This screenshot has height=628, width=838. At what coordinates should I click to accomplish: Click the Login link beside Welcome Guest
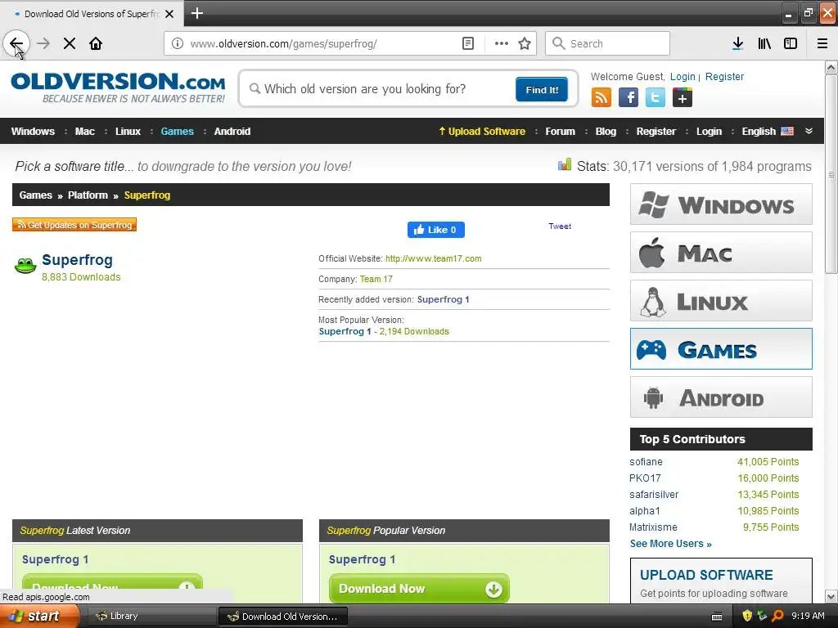(683, 76)
